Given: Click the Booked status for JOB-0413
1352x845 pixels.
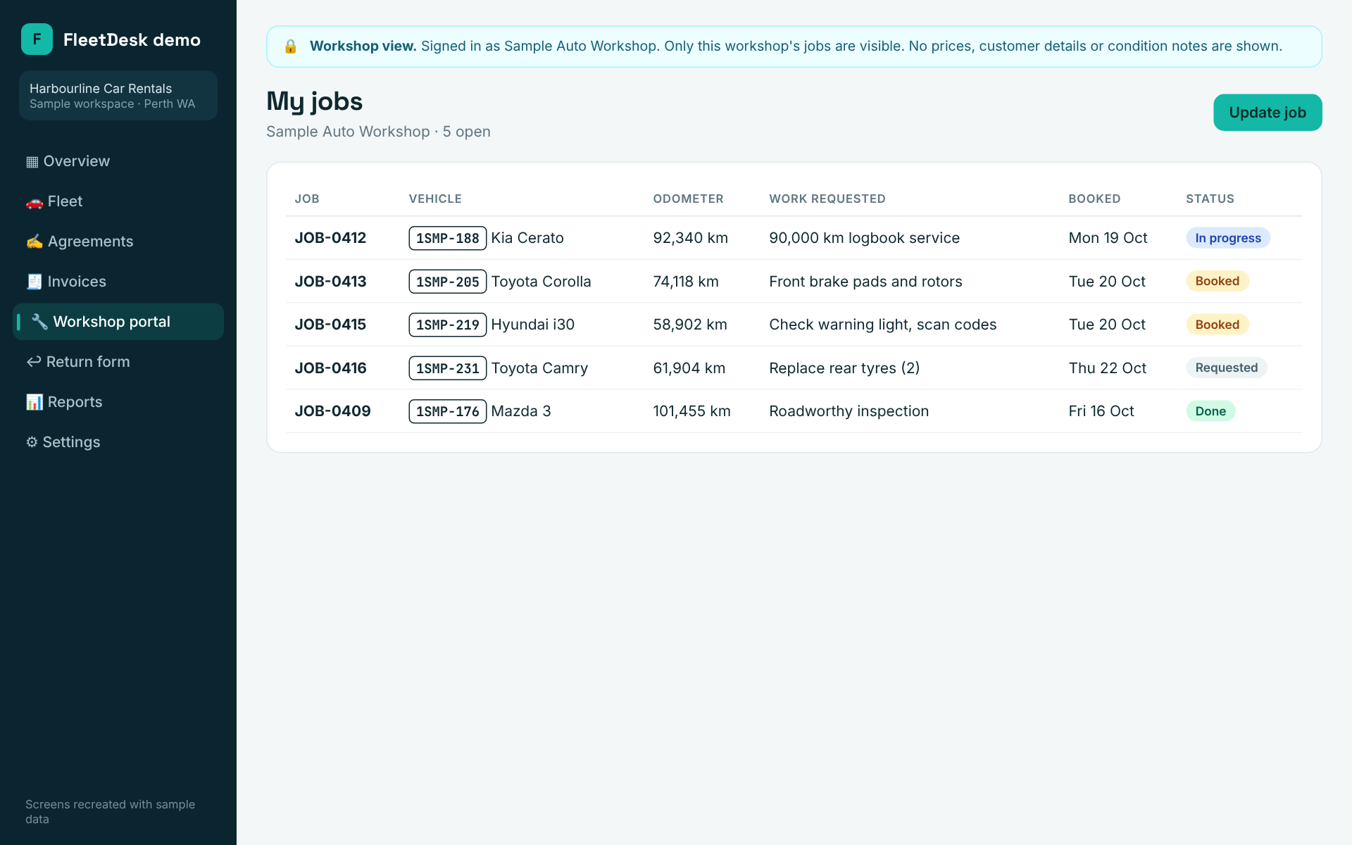Looking at the screenshot, I should (x=1218, y=281).
